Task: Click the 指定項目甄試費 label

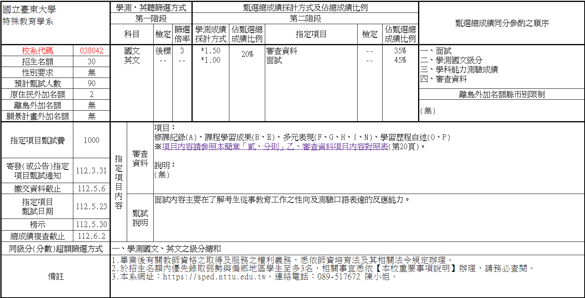Action: coord(37,140)
